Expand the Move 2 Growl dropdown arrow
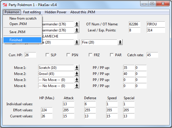The width and height of the screenshot is (172, 128). [x=77, y=74]
